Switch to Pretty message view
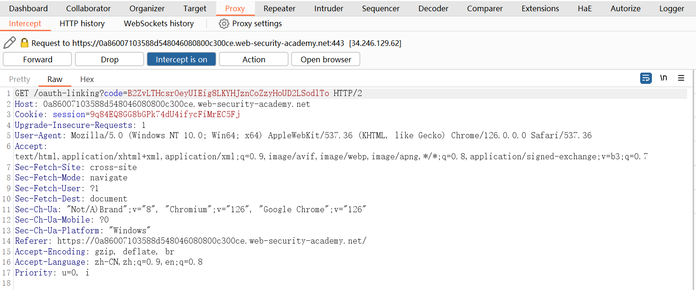This screenshot has height=290, width=696. [x=20, y=79]
